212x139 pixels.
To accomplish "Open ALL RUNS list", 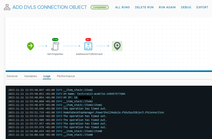I will [x=122, y=7].
